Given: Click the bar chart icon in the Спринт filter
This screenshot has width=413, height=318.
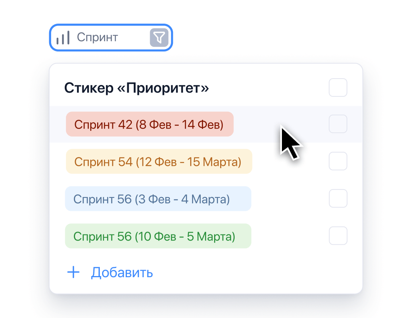Looking at the screenshot, I should click(63, 37).
